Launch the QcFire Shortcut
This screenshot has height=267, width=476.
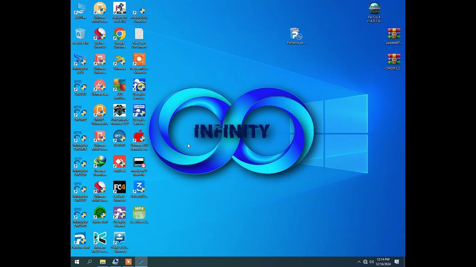[100, 38]
